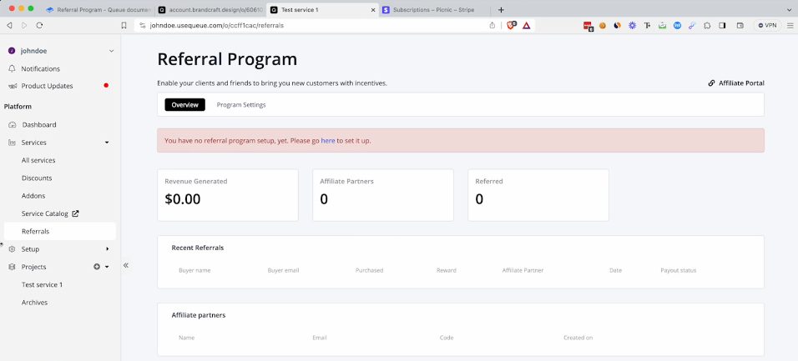Open the browser hamburger menu
The width and height of the screenshot is (798, 361).
coord(790,25)
